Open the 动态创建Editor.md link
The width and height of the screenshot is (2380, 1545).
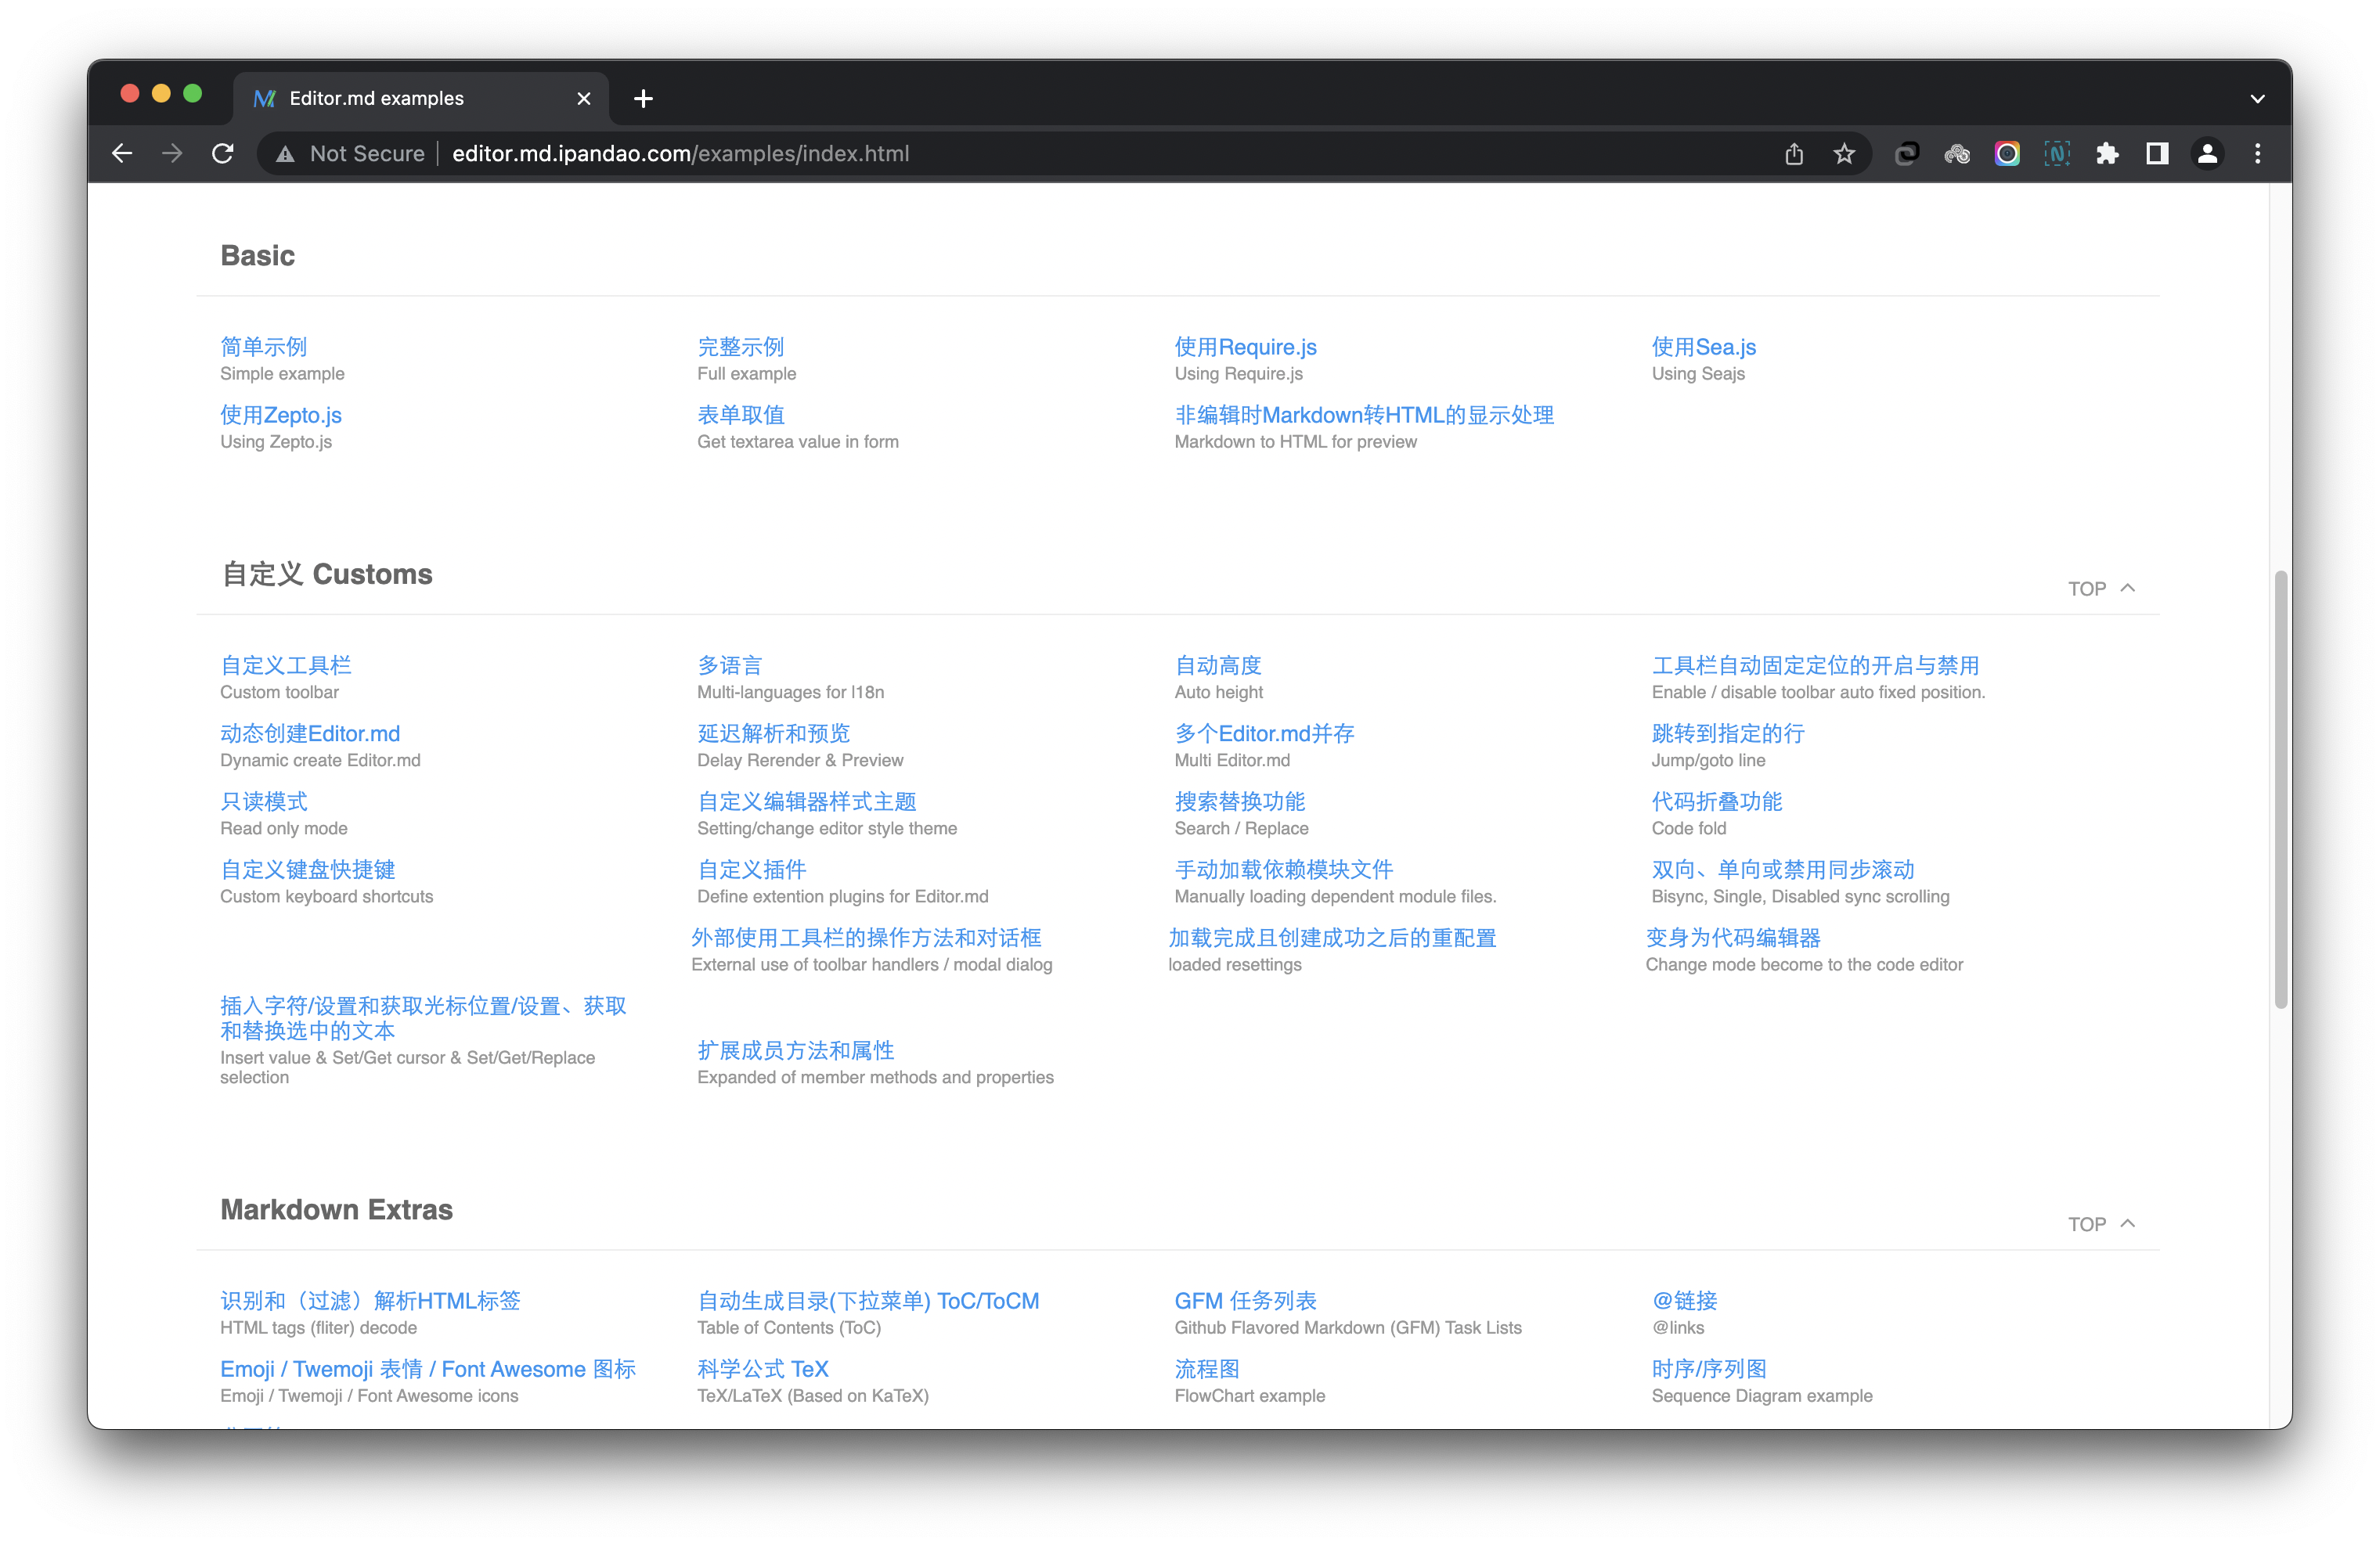[310, 733]
